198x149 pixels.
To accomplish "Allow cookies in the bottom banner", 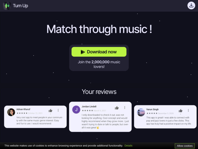I will pos(185,146).
